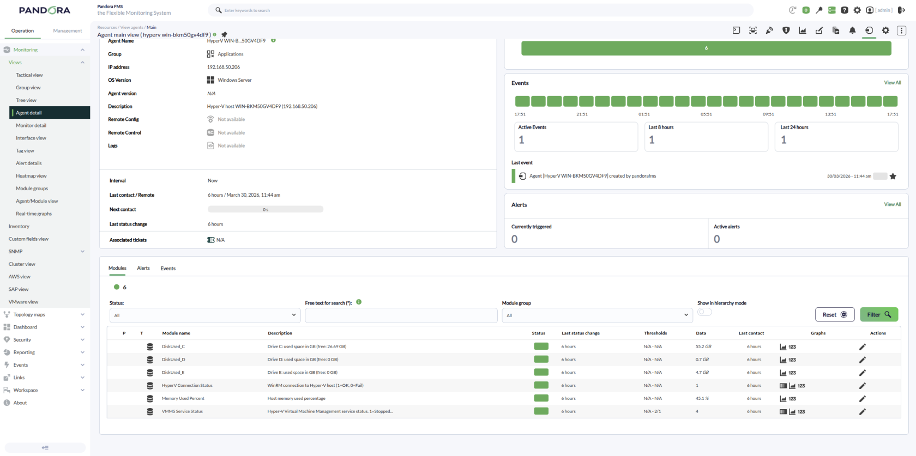916x456 pixels.
Task: Click the graphs chart icon in agent toolbar
Action: pos(803,31)
